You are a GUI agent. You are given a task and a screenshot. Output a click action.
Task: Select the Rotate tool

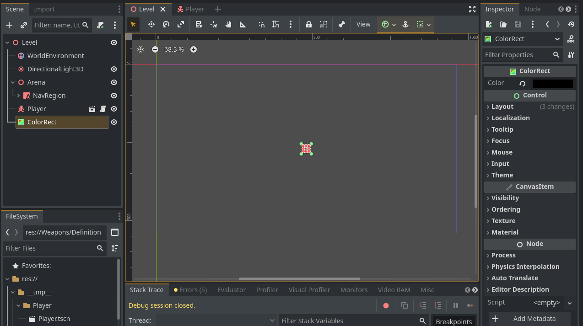(166, 25)
